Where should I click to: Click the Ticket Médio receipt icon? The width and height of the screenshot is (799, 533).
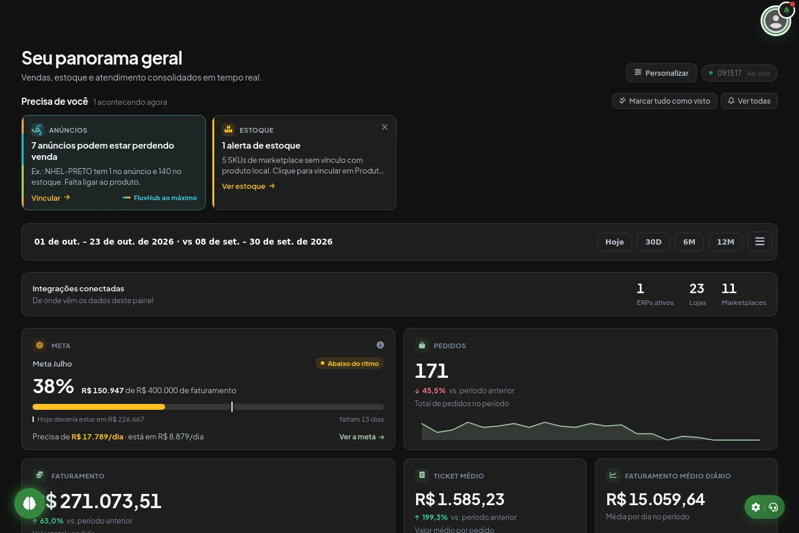(422, 476)
